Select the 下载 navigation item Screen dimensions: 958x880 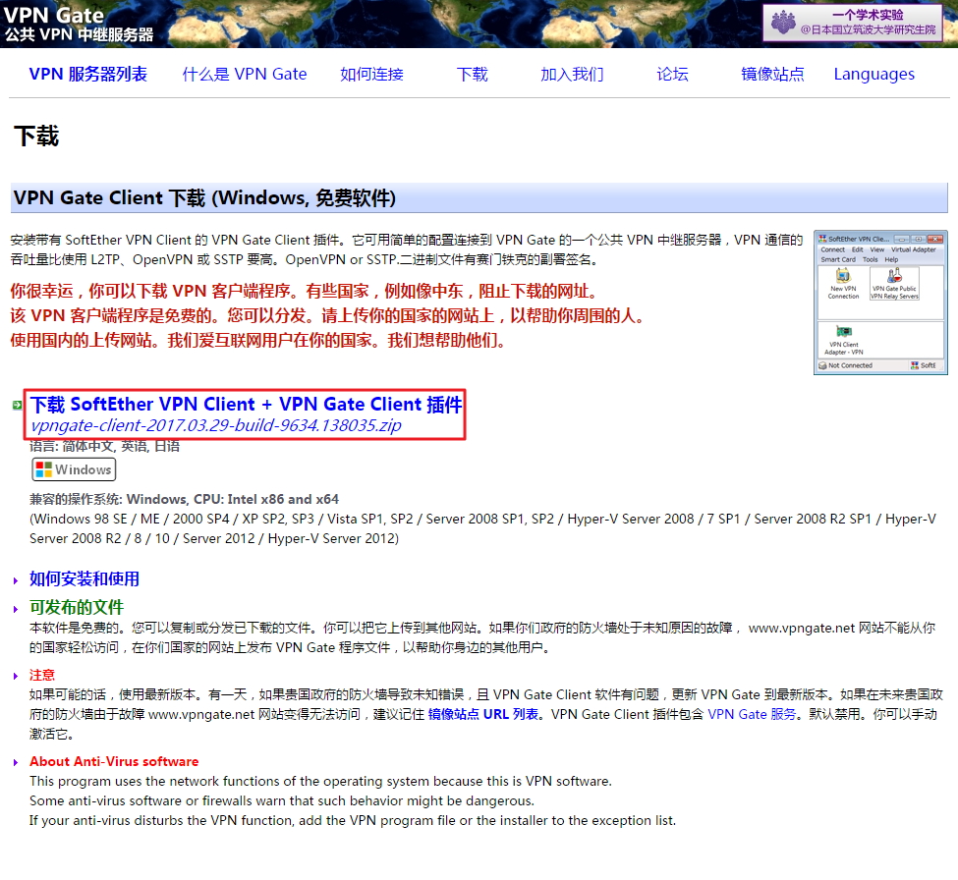tap(472, 74)
